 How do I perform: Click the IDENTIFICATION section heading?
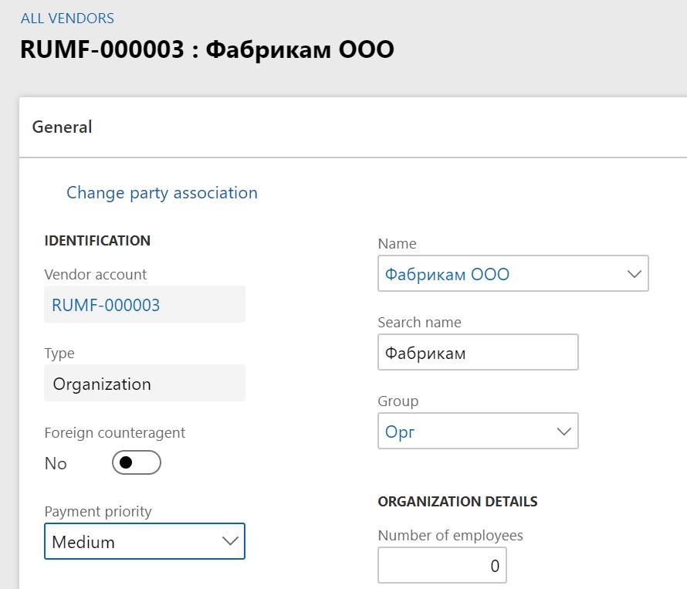97,241
